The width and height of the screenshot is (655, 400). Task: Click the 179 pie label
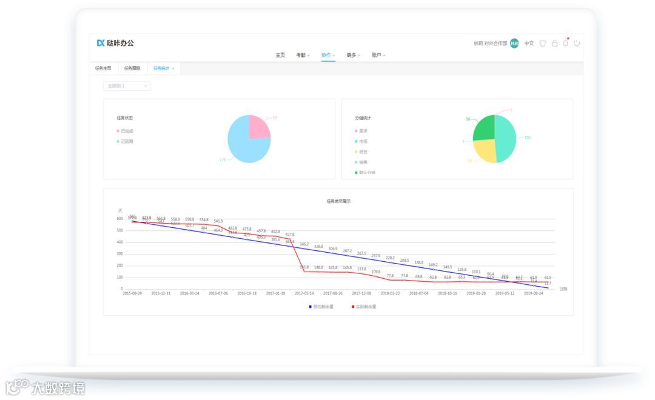[222, 160]
